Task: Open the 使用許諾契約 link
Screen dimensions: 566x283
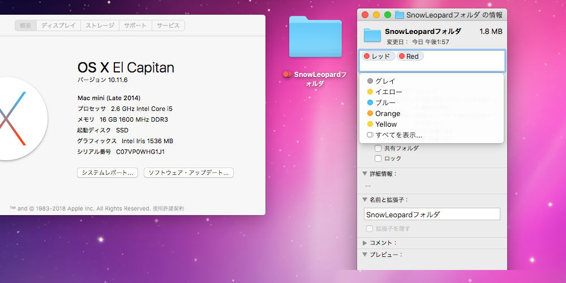Action: (168, 209)
